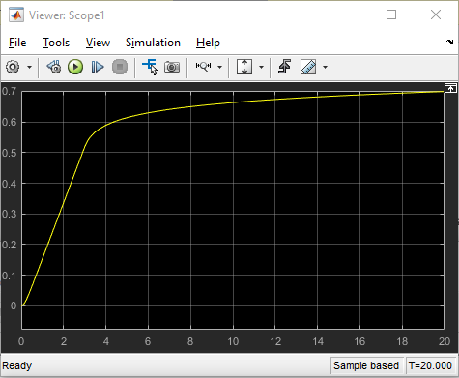The height and width of the screenshot is (378, 459).
Task: Click the T=20.000 time status field
Action: [x=430, y=365]
